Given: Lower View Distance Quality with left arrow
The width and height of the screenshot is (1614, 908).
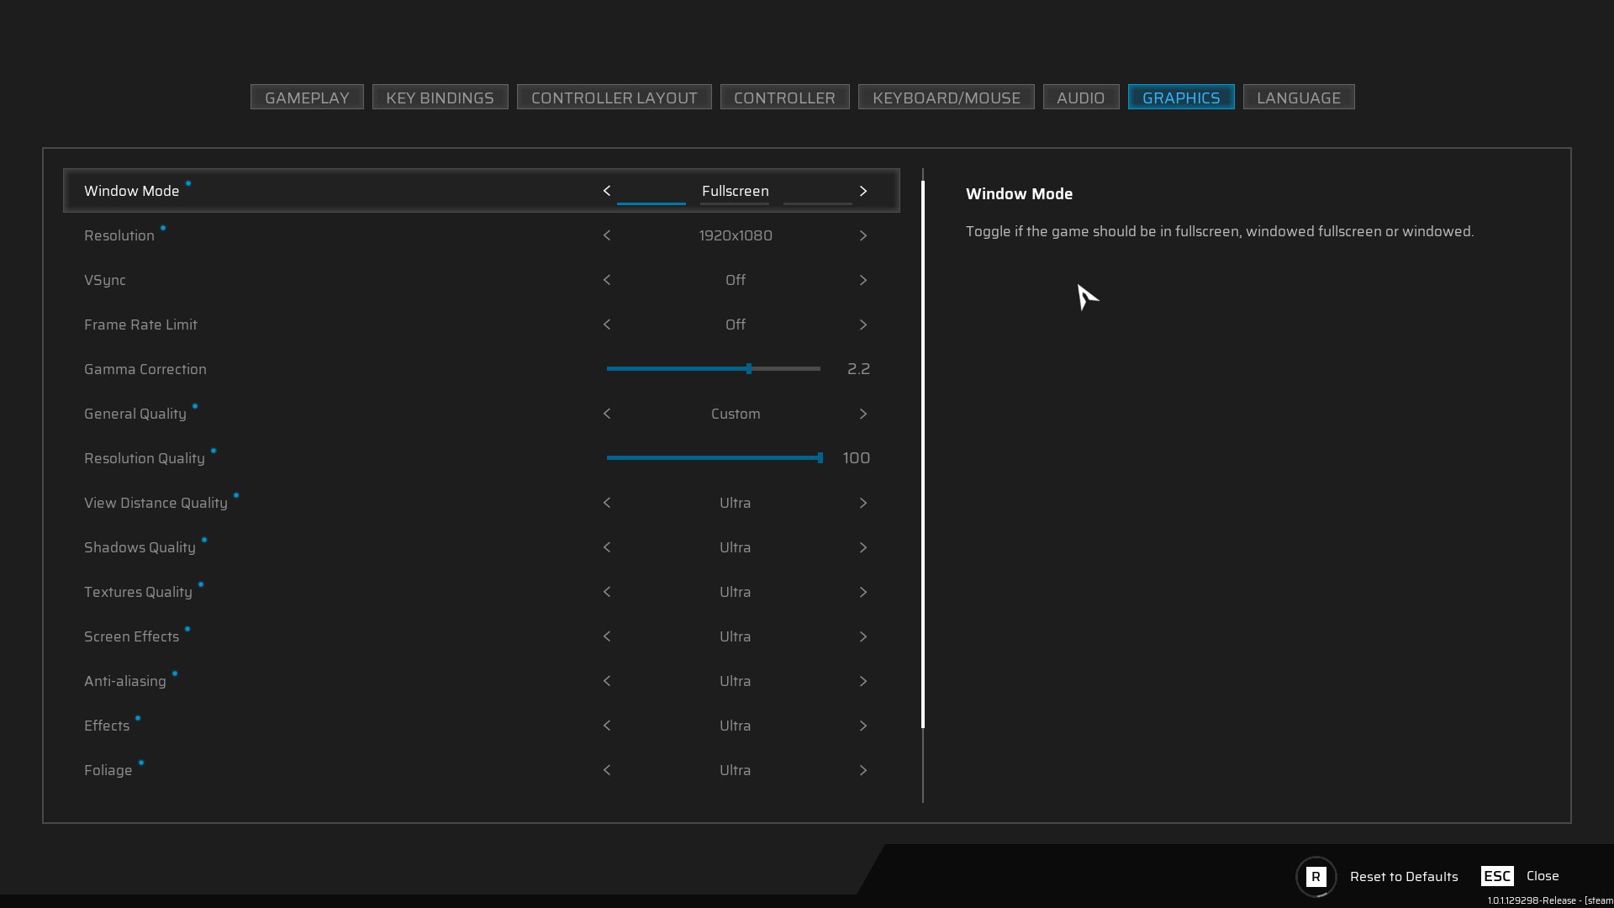Looking at the screenshot, I should (x=606, y=503).
